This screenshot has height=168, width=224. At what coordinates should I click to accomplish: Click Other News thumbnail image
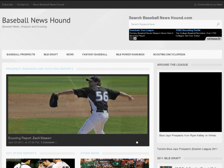click(x=115, y=163)
